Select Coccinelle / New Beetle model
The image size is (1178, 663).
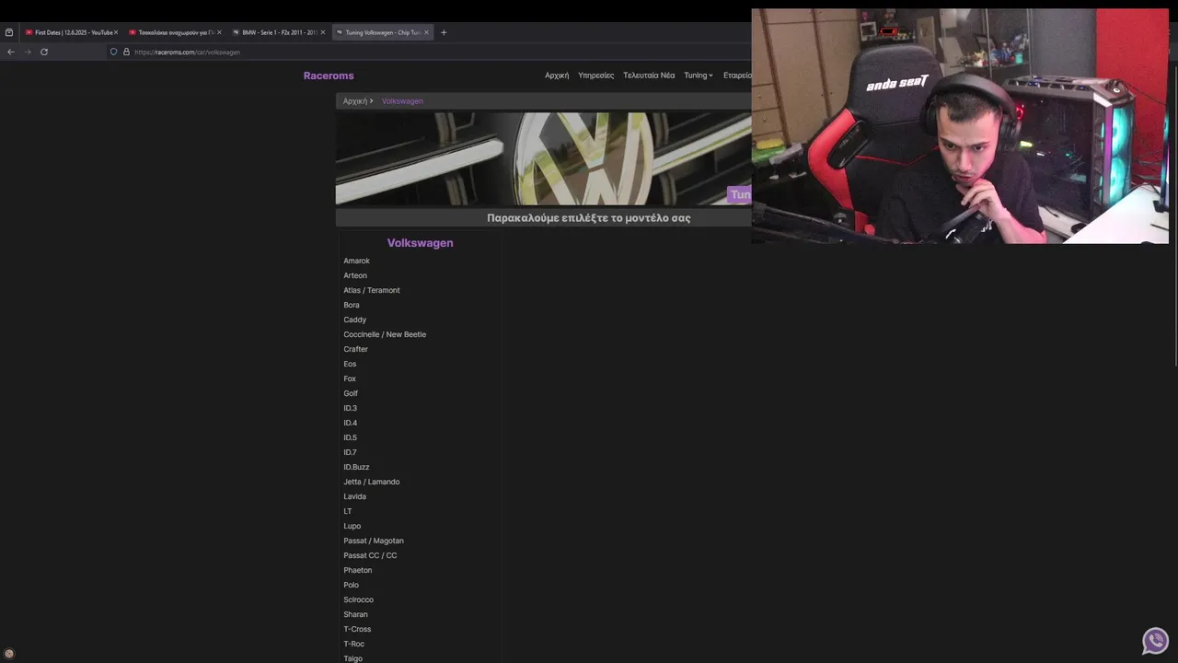pos(385,334)
